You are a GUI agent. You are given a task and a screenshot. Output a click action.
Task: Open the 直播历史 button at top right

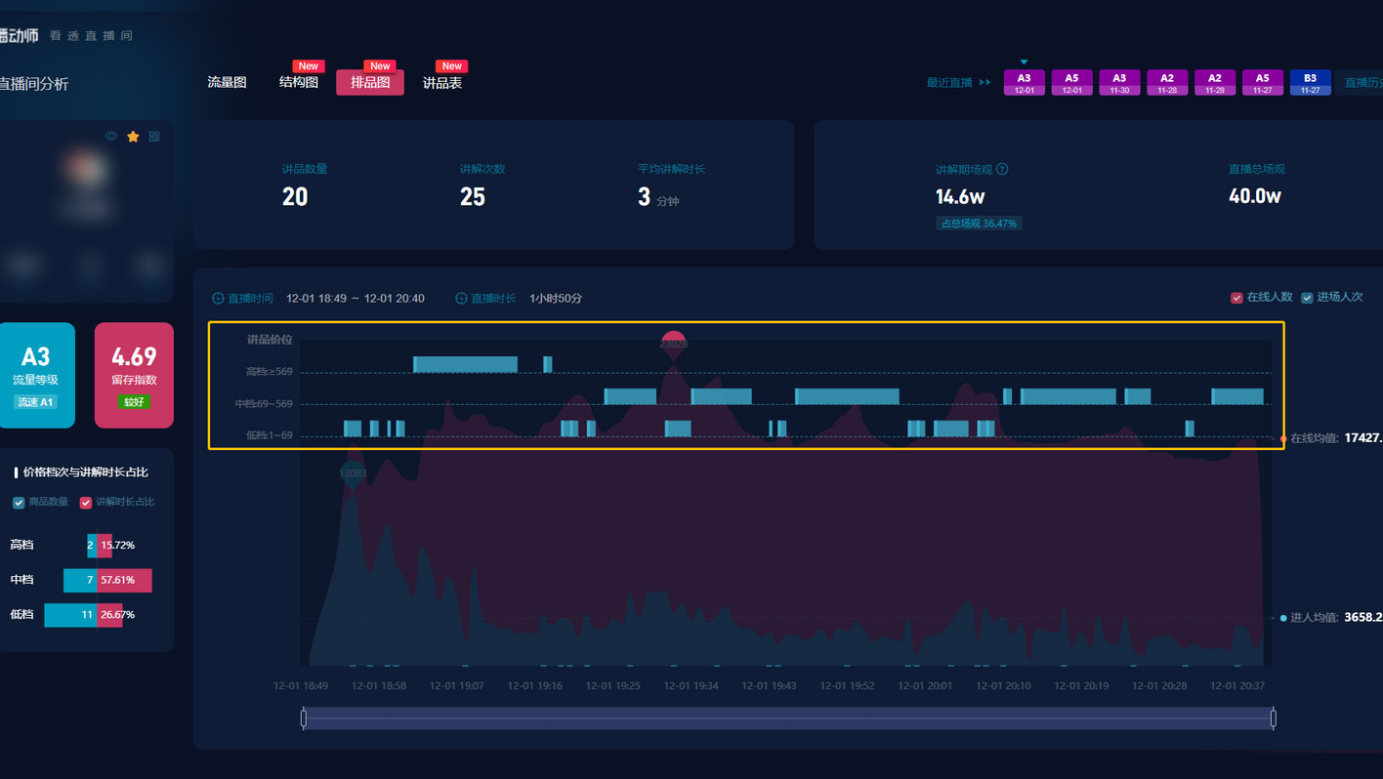point(1362,83)
